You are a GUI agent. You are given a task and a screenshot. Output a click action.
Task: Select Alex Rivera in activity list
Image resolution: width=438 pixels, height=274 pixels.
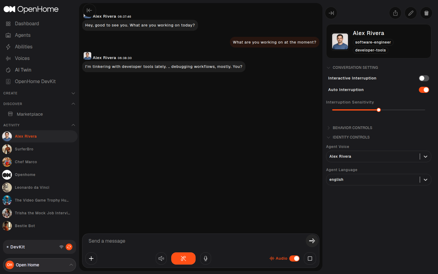coord(39,136)
